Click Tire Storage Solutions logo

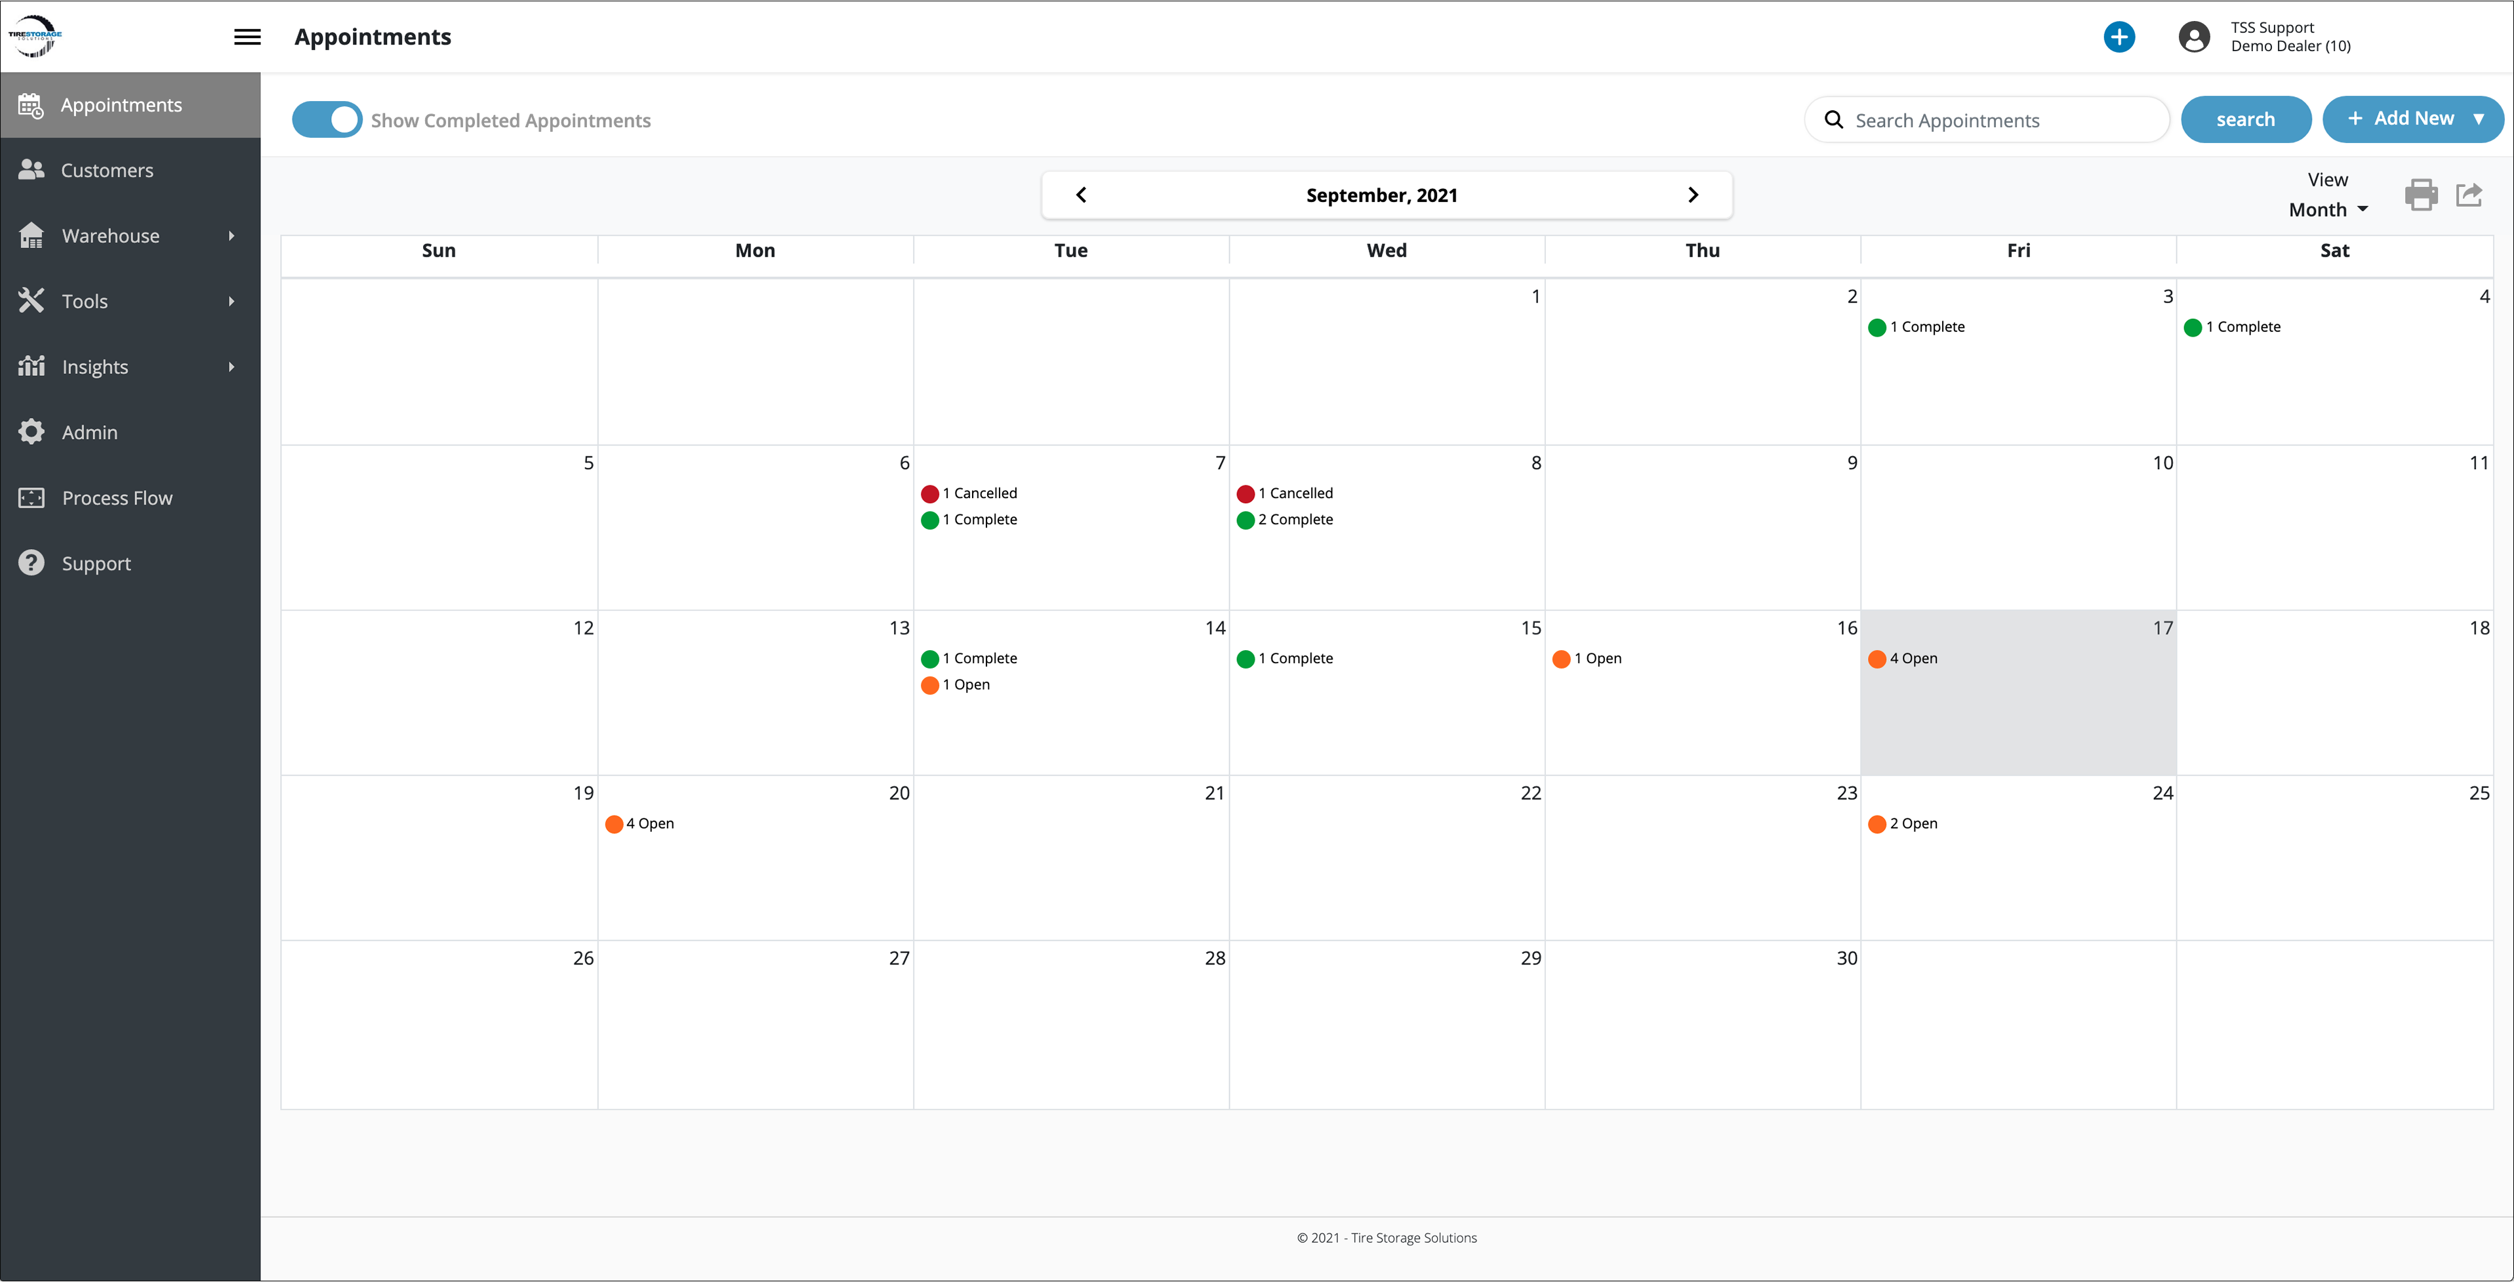[35, 36]
